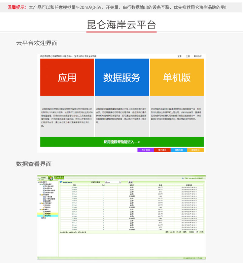Click the blue list icon beside 实时数据列表

[x=61, y=182]
